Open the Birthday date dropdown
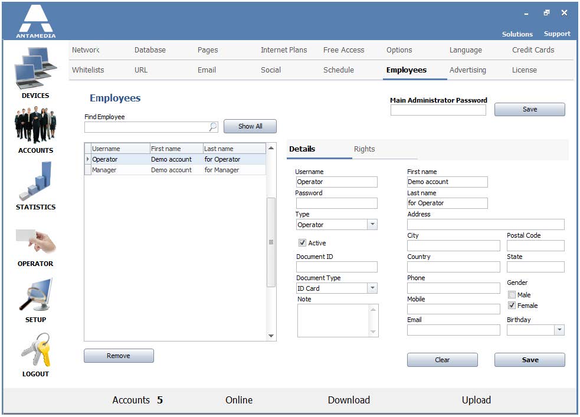This screenshot has width=580, height=417. tap(560, 330)
